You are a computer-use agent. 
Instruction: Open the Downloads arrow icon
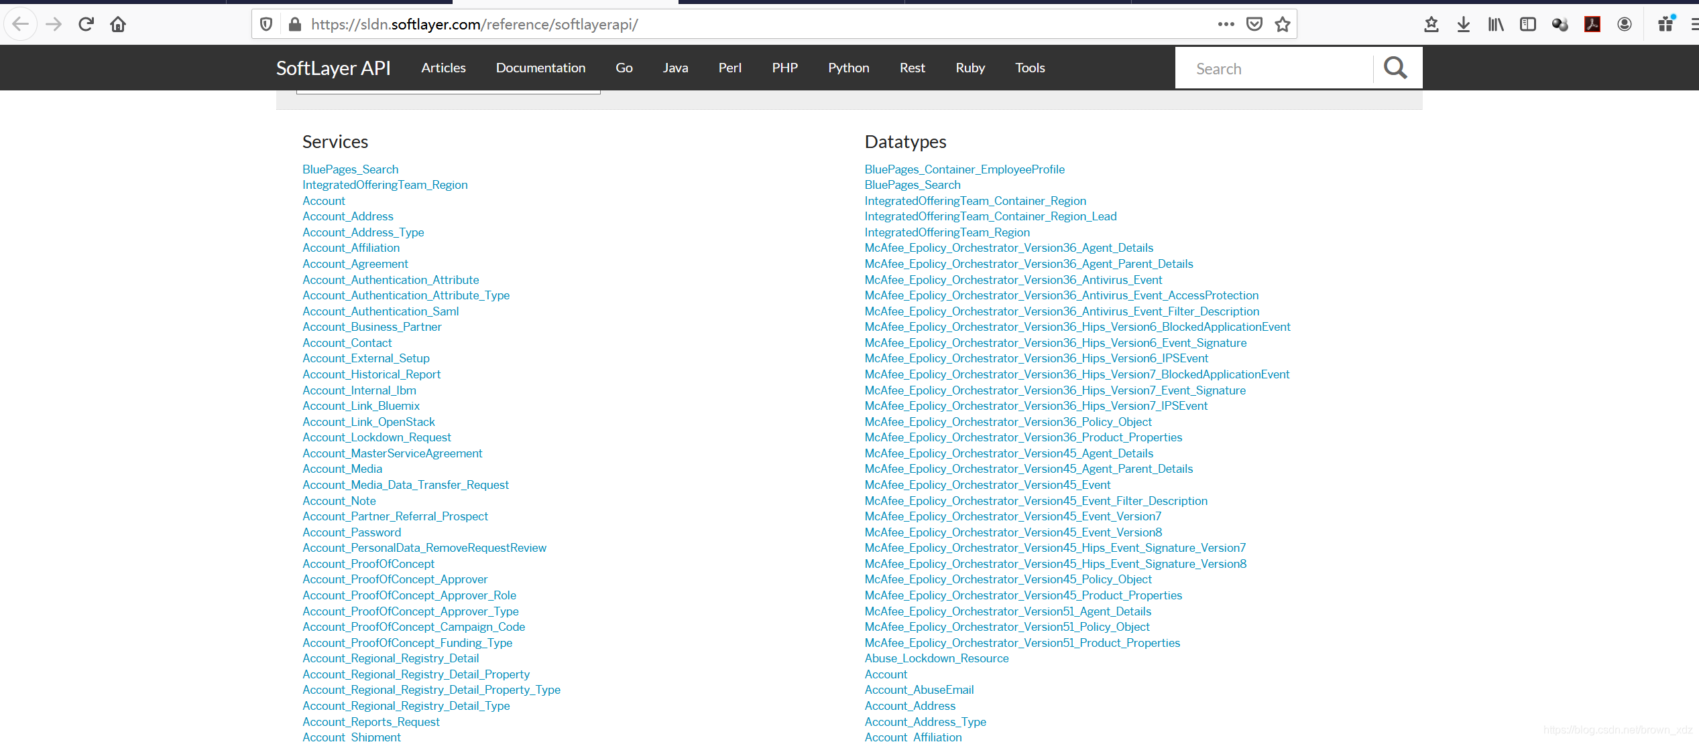[1464, 25]
